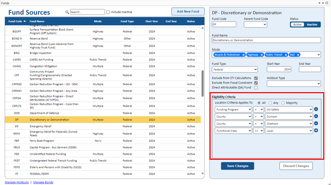
Task: Remove Rail mode tag
Action: tap(298, 55)
